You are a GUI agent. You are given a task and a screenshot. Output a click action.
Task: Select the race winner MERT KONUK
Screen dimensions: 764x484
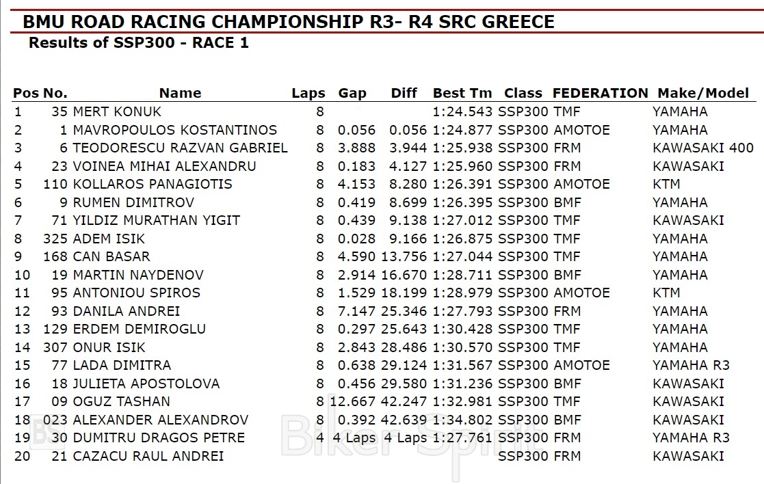coord(117,112)
